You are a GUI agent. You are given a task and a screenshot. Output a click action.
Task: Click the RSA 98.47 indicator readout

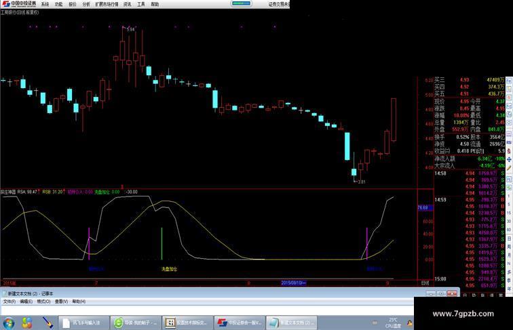pyautogui.click(x=27, y=192)
